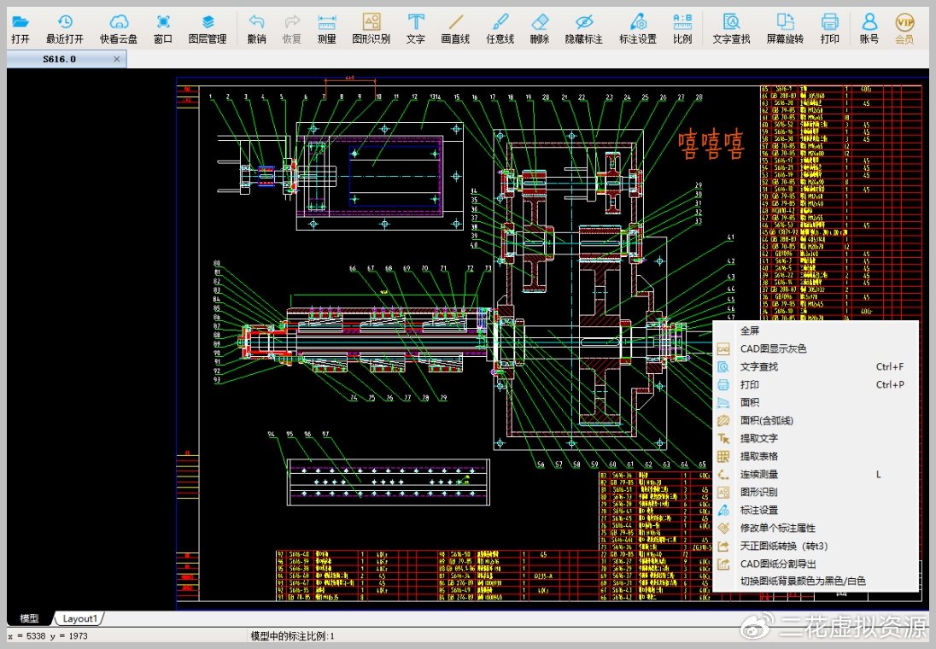Click the red 嘻嘻嘻 text on the drawing
The width and height of the screenshot is (936, 649).
click(x=711, y=144)
